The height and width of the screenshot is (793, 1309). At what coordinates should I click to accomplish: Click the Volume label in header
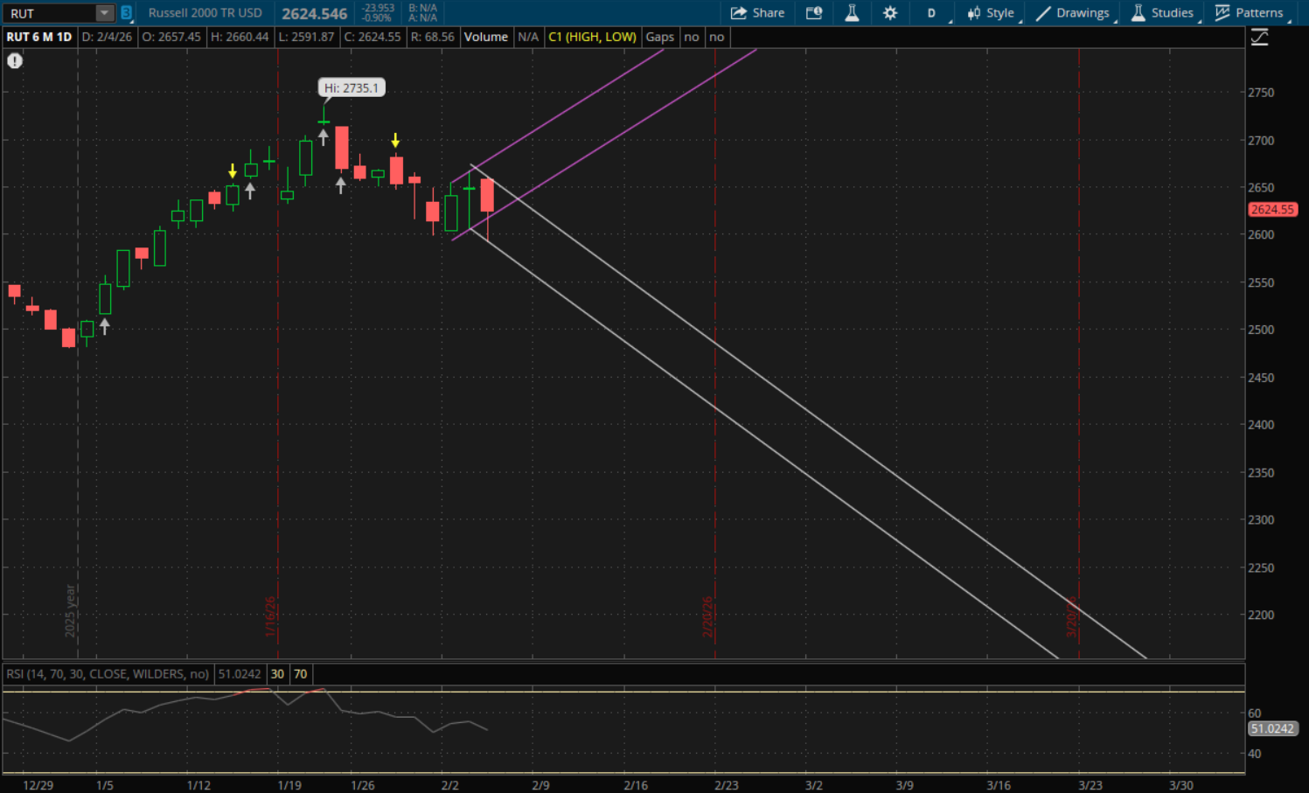pos(485,37)
